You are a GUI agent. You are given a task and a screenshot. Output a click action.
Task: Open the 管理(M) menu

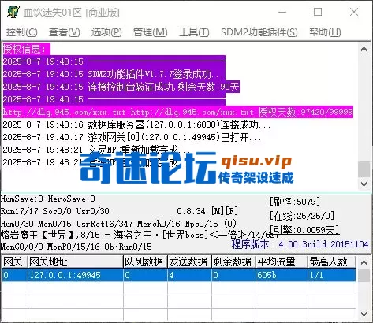coord(151,32)
